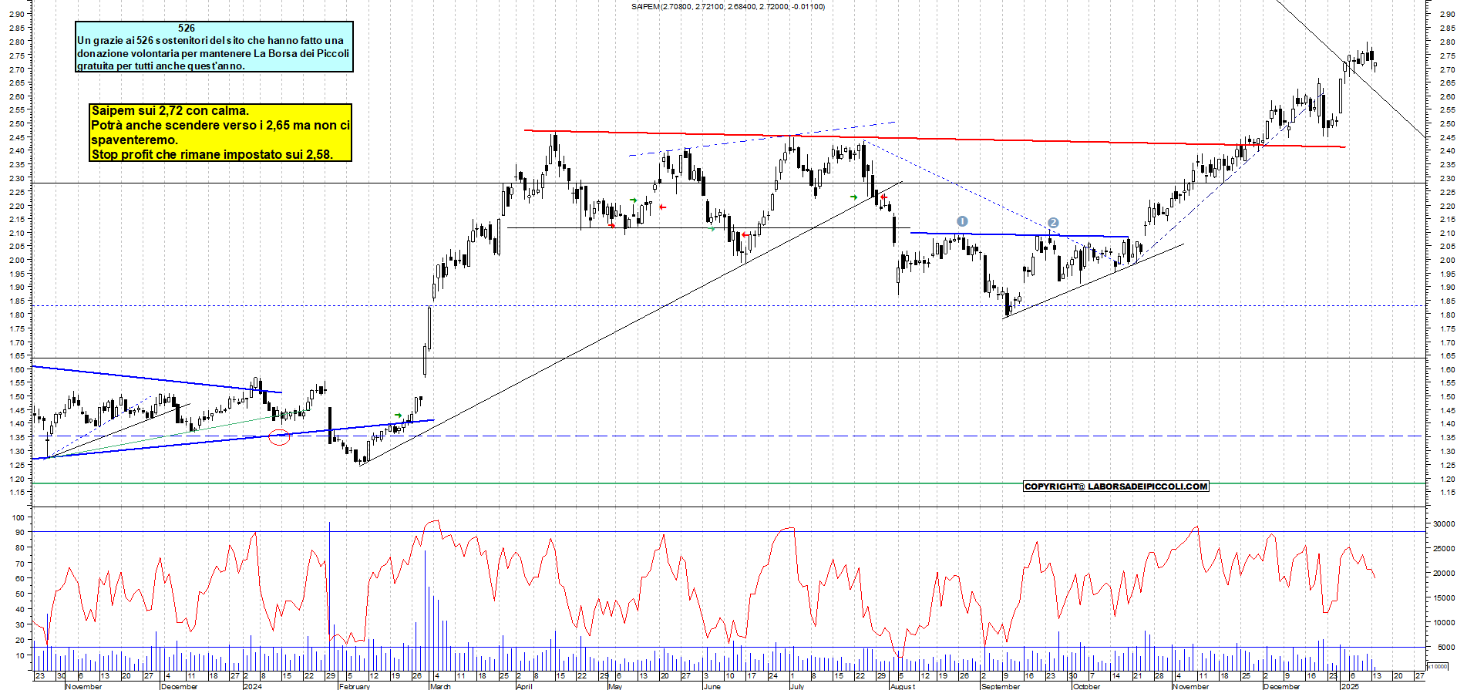
Task: Click the 2.45 label on right price axis
Action: pyautogui.click(x=1447, y=137)
